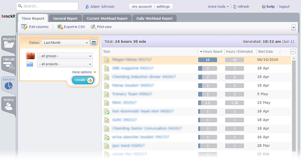301x164 pixels.
Task: Open the more tools dropdown menu
Action: click(x=218, y=6)
